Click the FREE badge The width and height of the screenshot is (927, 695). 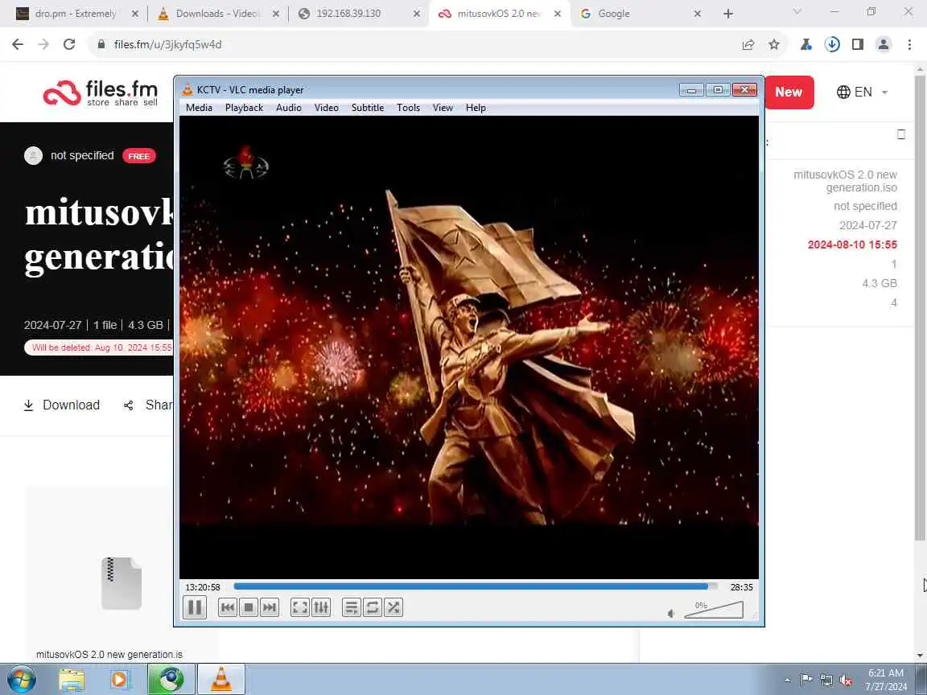coord(139,156)
